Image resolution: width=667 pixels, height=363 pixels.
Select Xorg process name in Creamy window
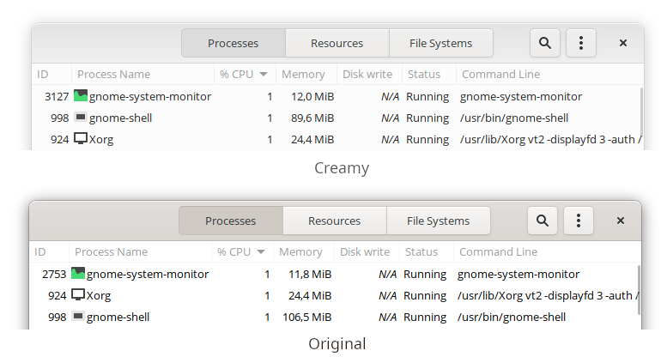click(101, 139)
